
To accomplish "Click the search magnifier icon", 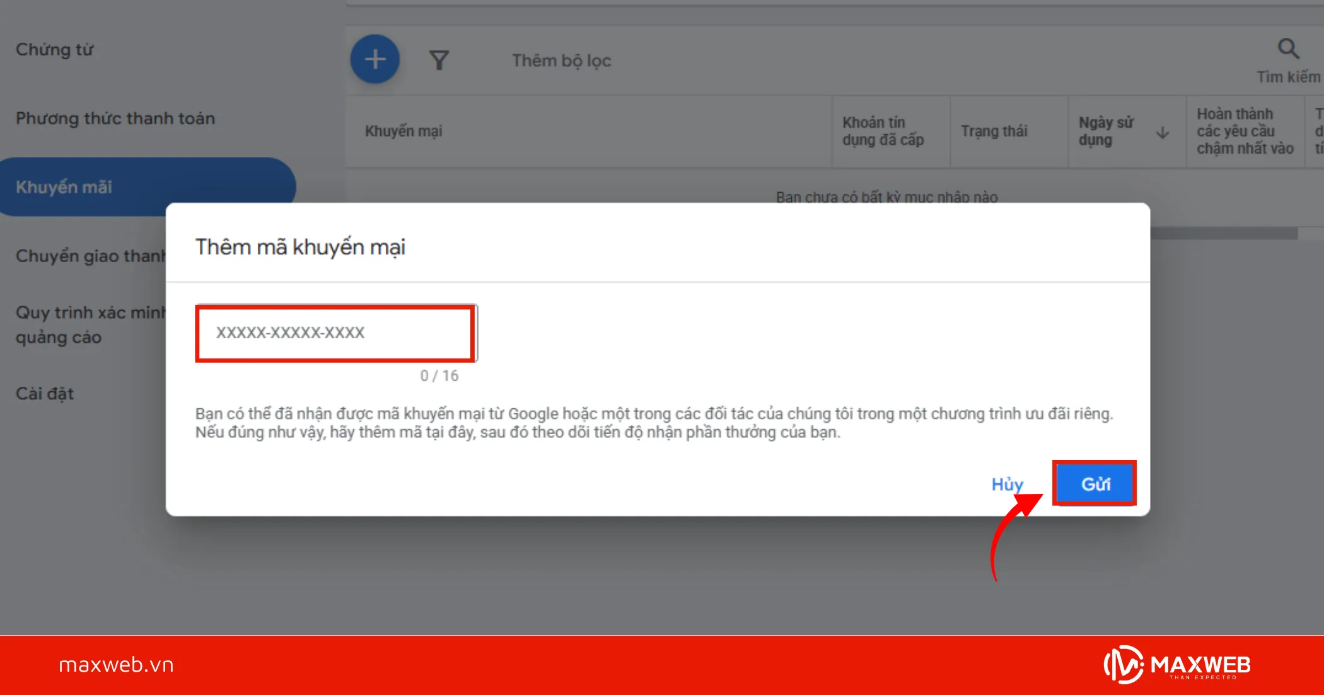I will [1287, 49].
